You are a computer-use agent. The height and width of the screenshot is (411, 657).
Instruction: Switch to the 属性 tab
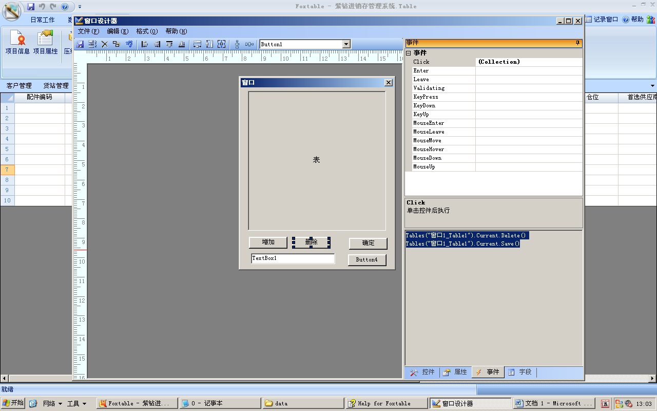[455, 372]
